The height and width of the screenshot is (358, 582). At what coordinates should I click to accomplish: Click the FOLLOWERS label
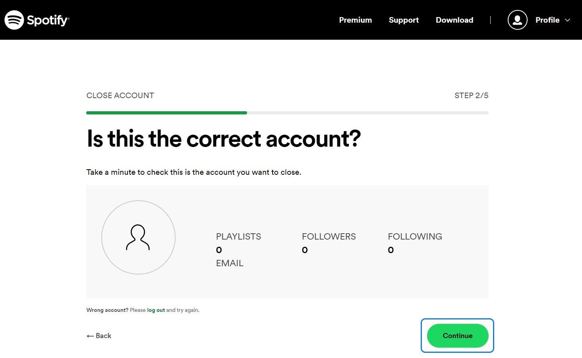(x=329, y=236)
